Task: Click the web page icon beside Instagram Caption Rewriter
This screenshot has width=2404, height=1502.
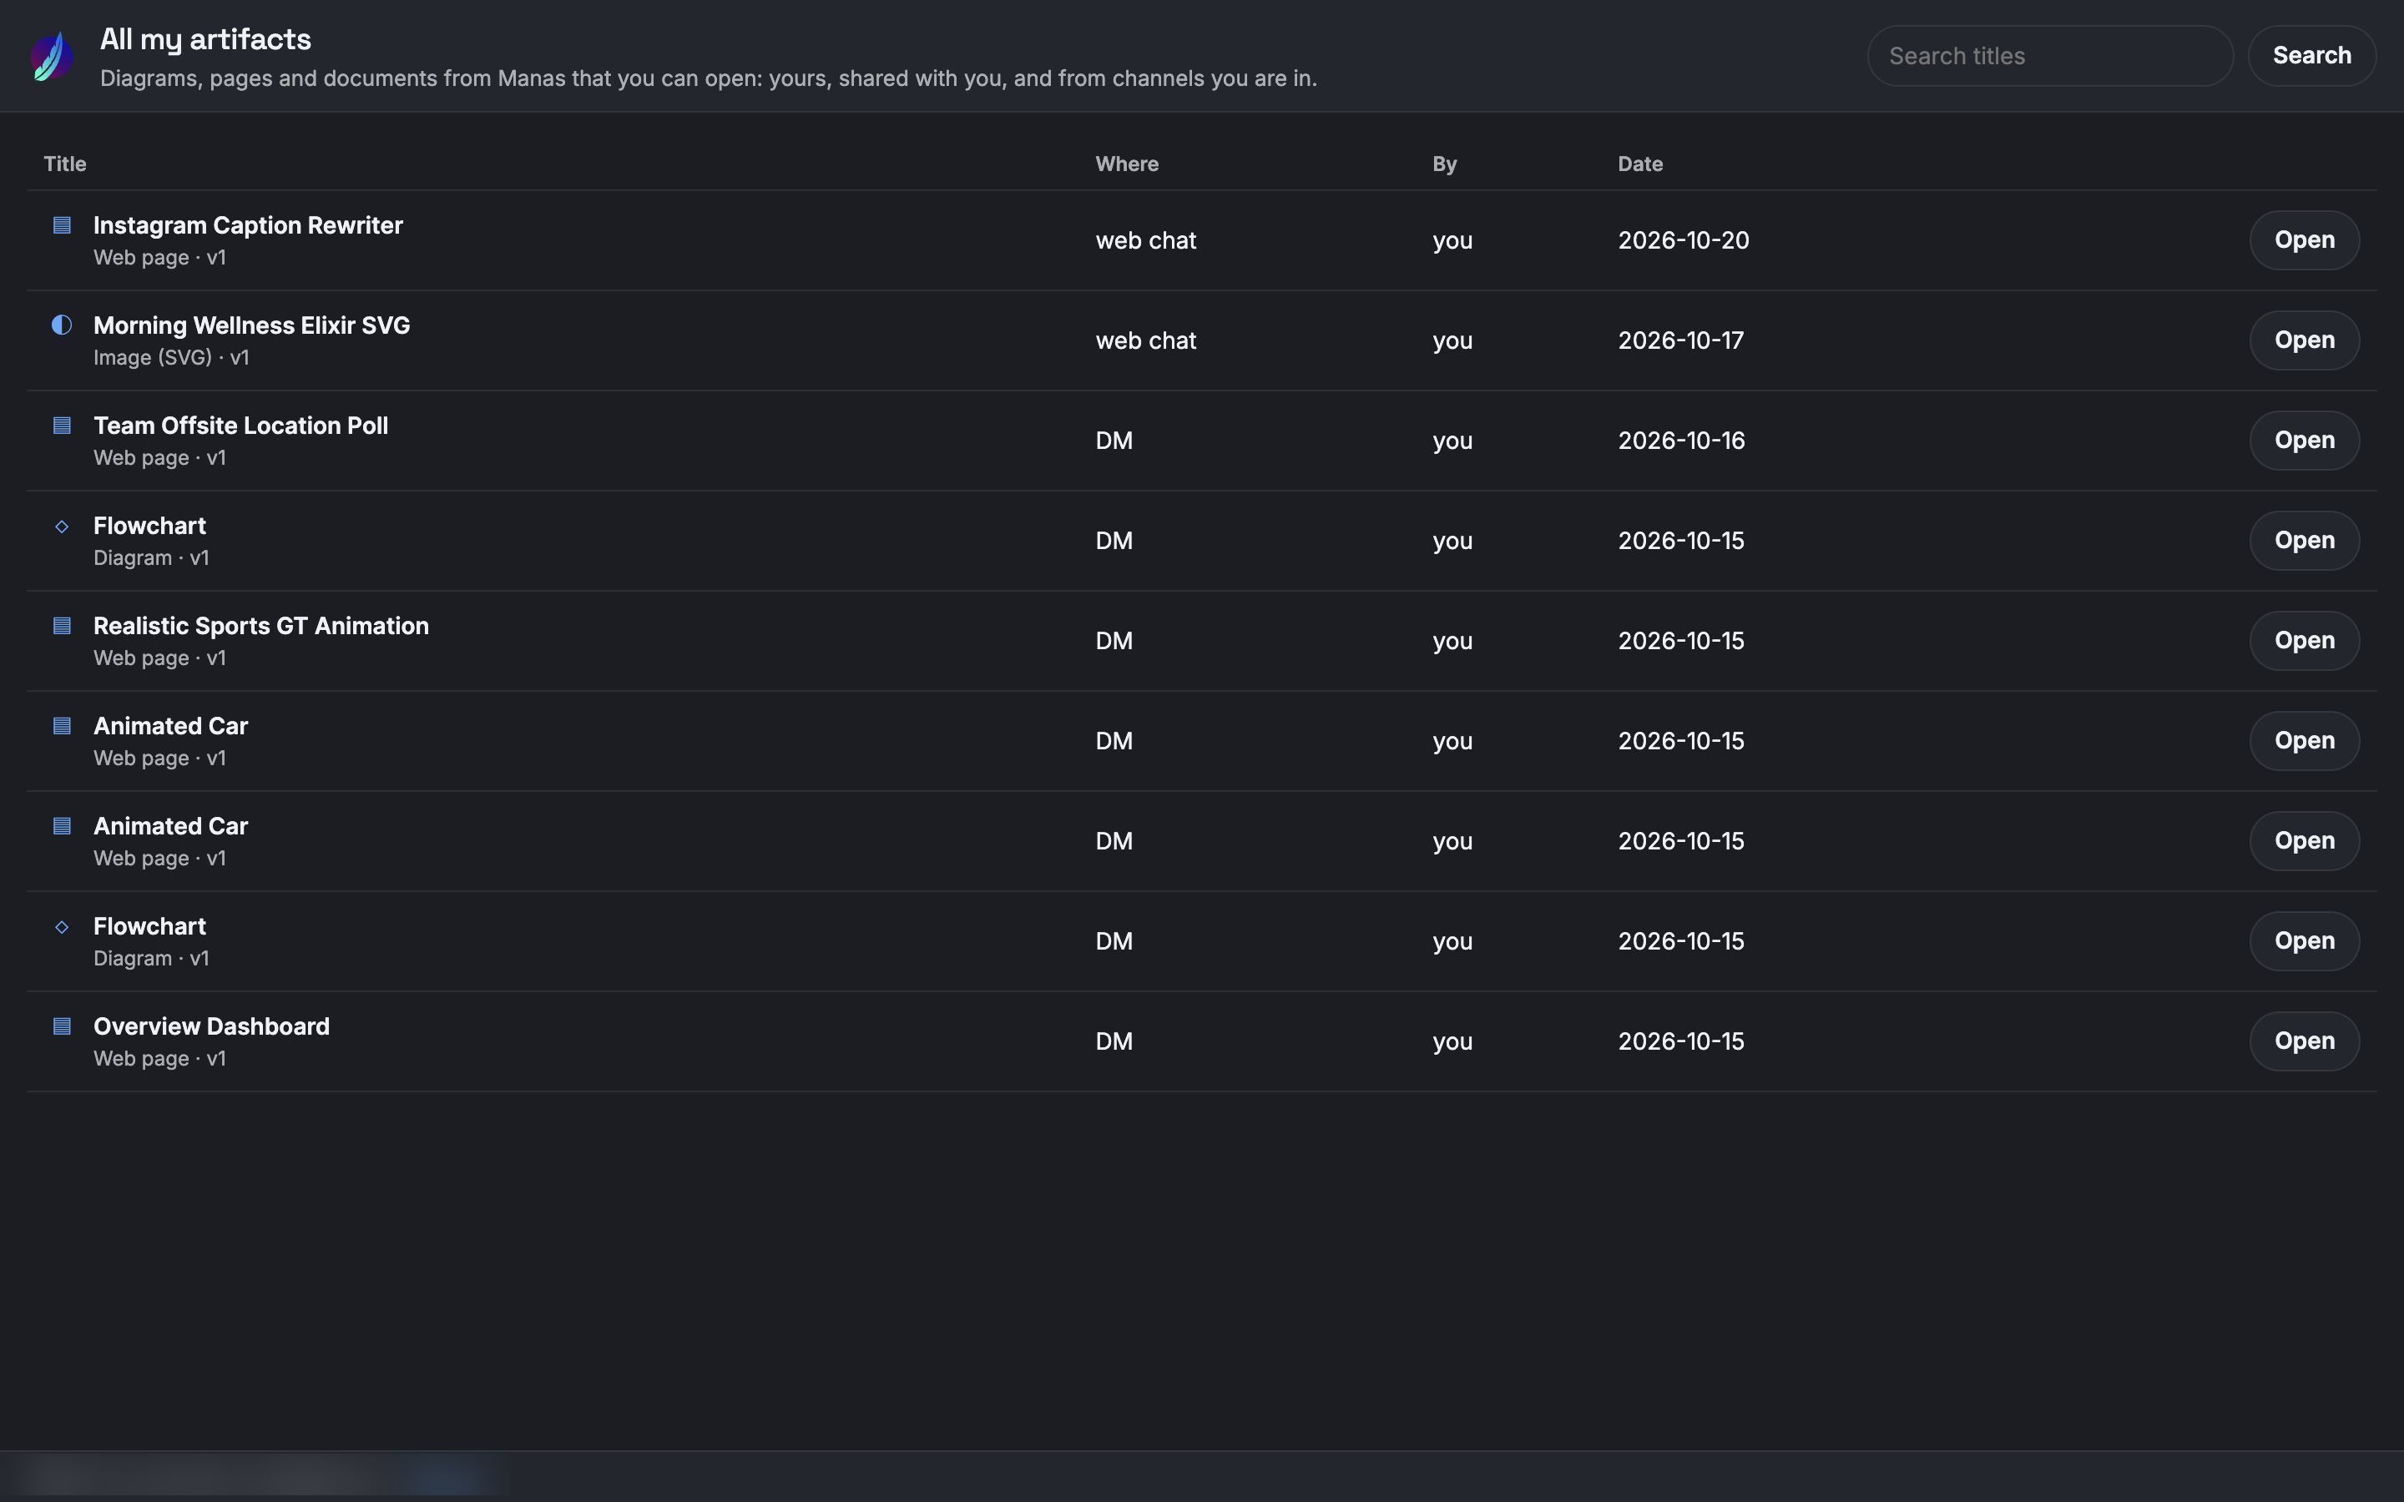Action: [x=62, y=225]
